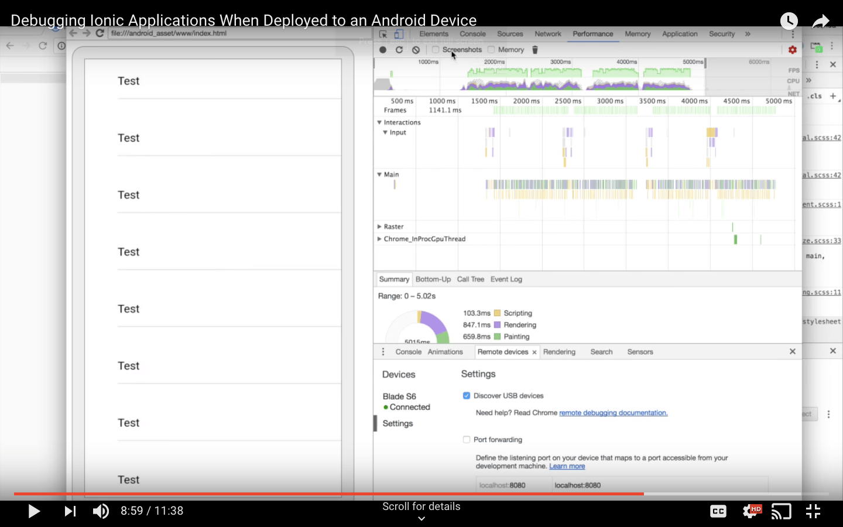Switch drawer to Rendering tab
The width and height of the screenshot is (843, 527).
[559, 352]
